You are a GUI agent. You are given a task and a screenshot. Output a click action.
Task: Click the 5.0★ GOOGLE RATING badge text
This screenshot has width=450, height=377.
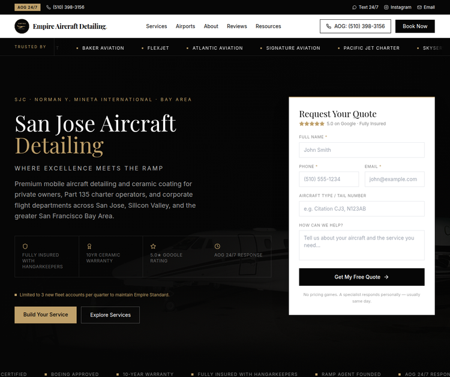tap(166, 258)
